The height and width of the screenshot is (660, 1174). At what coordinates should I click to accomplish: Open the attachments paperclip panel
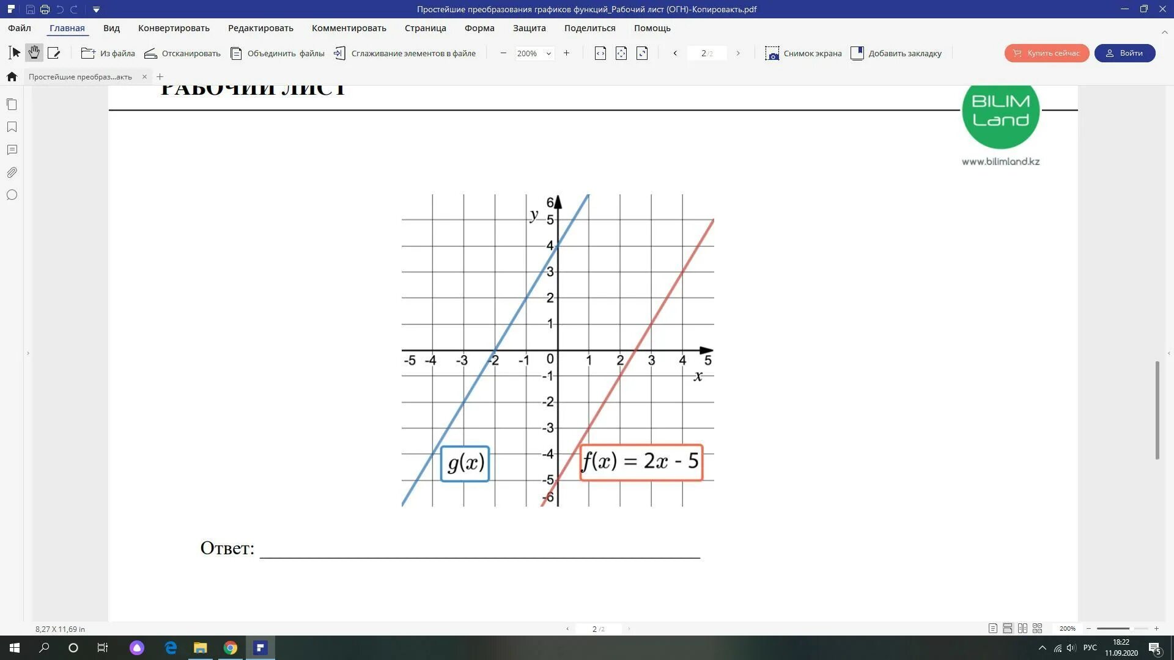pyautogui.click(x=12, y=172)
